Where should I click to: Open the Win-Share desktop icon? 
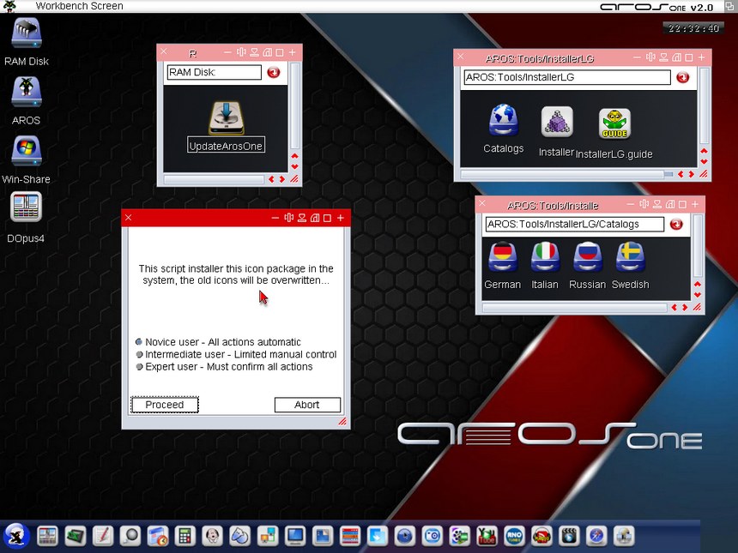(26, 151)
